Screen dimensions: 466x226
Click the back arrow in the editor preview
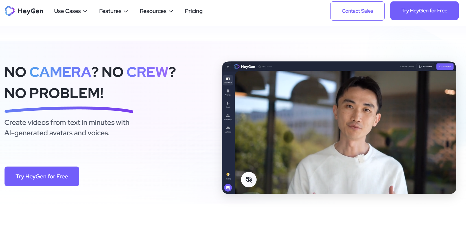[x=228, y=67]
